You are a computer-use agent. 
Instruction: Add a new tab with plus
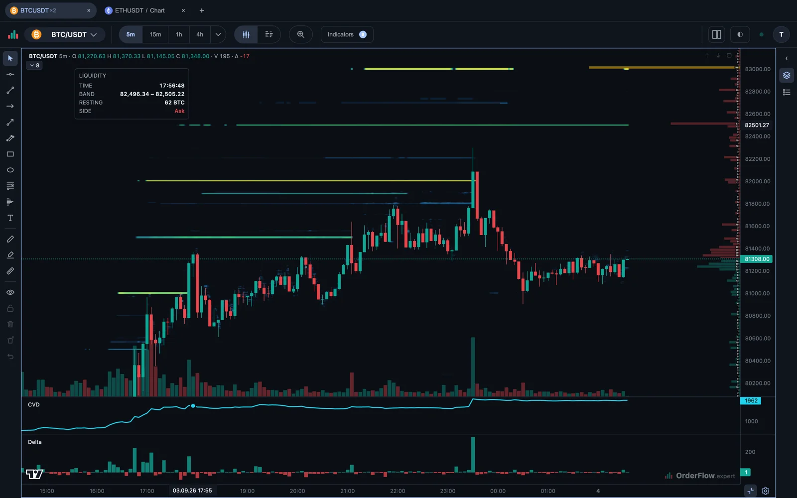tap(202, 10)
